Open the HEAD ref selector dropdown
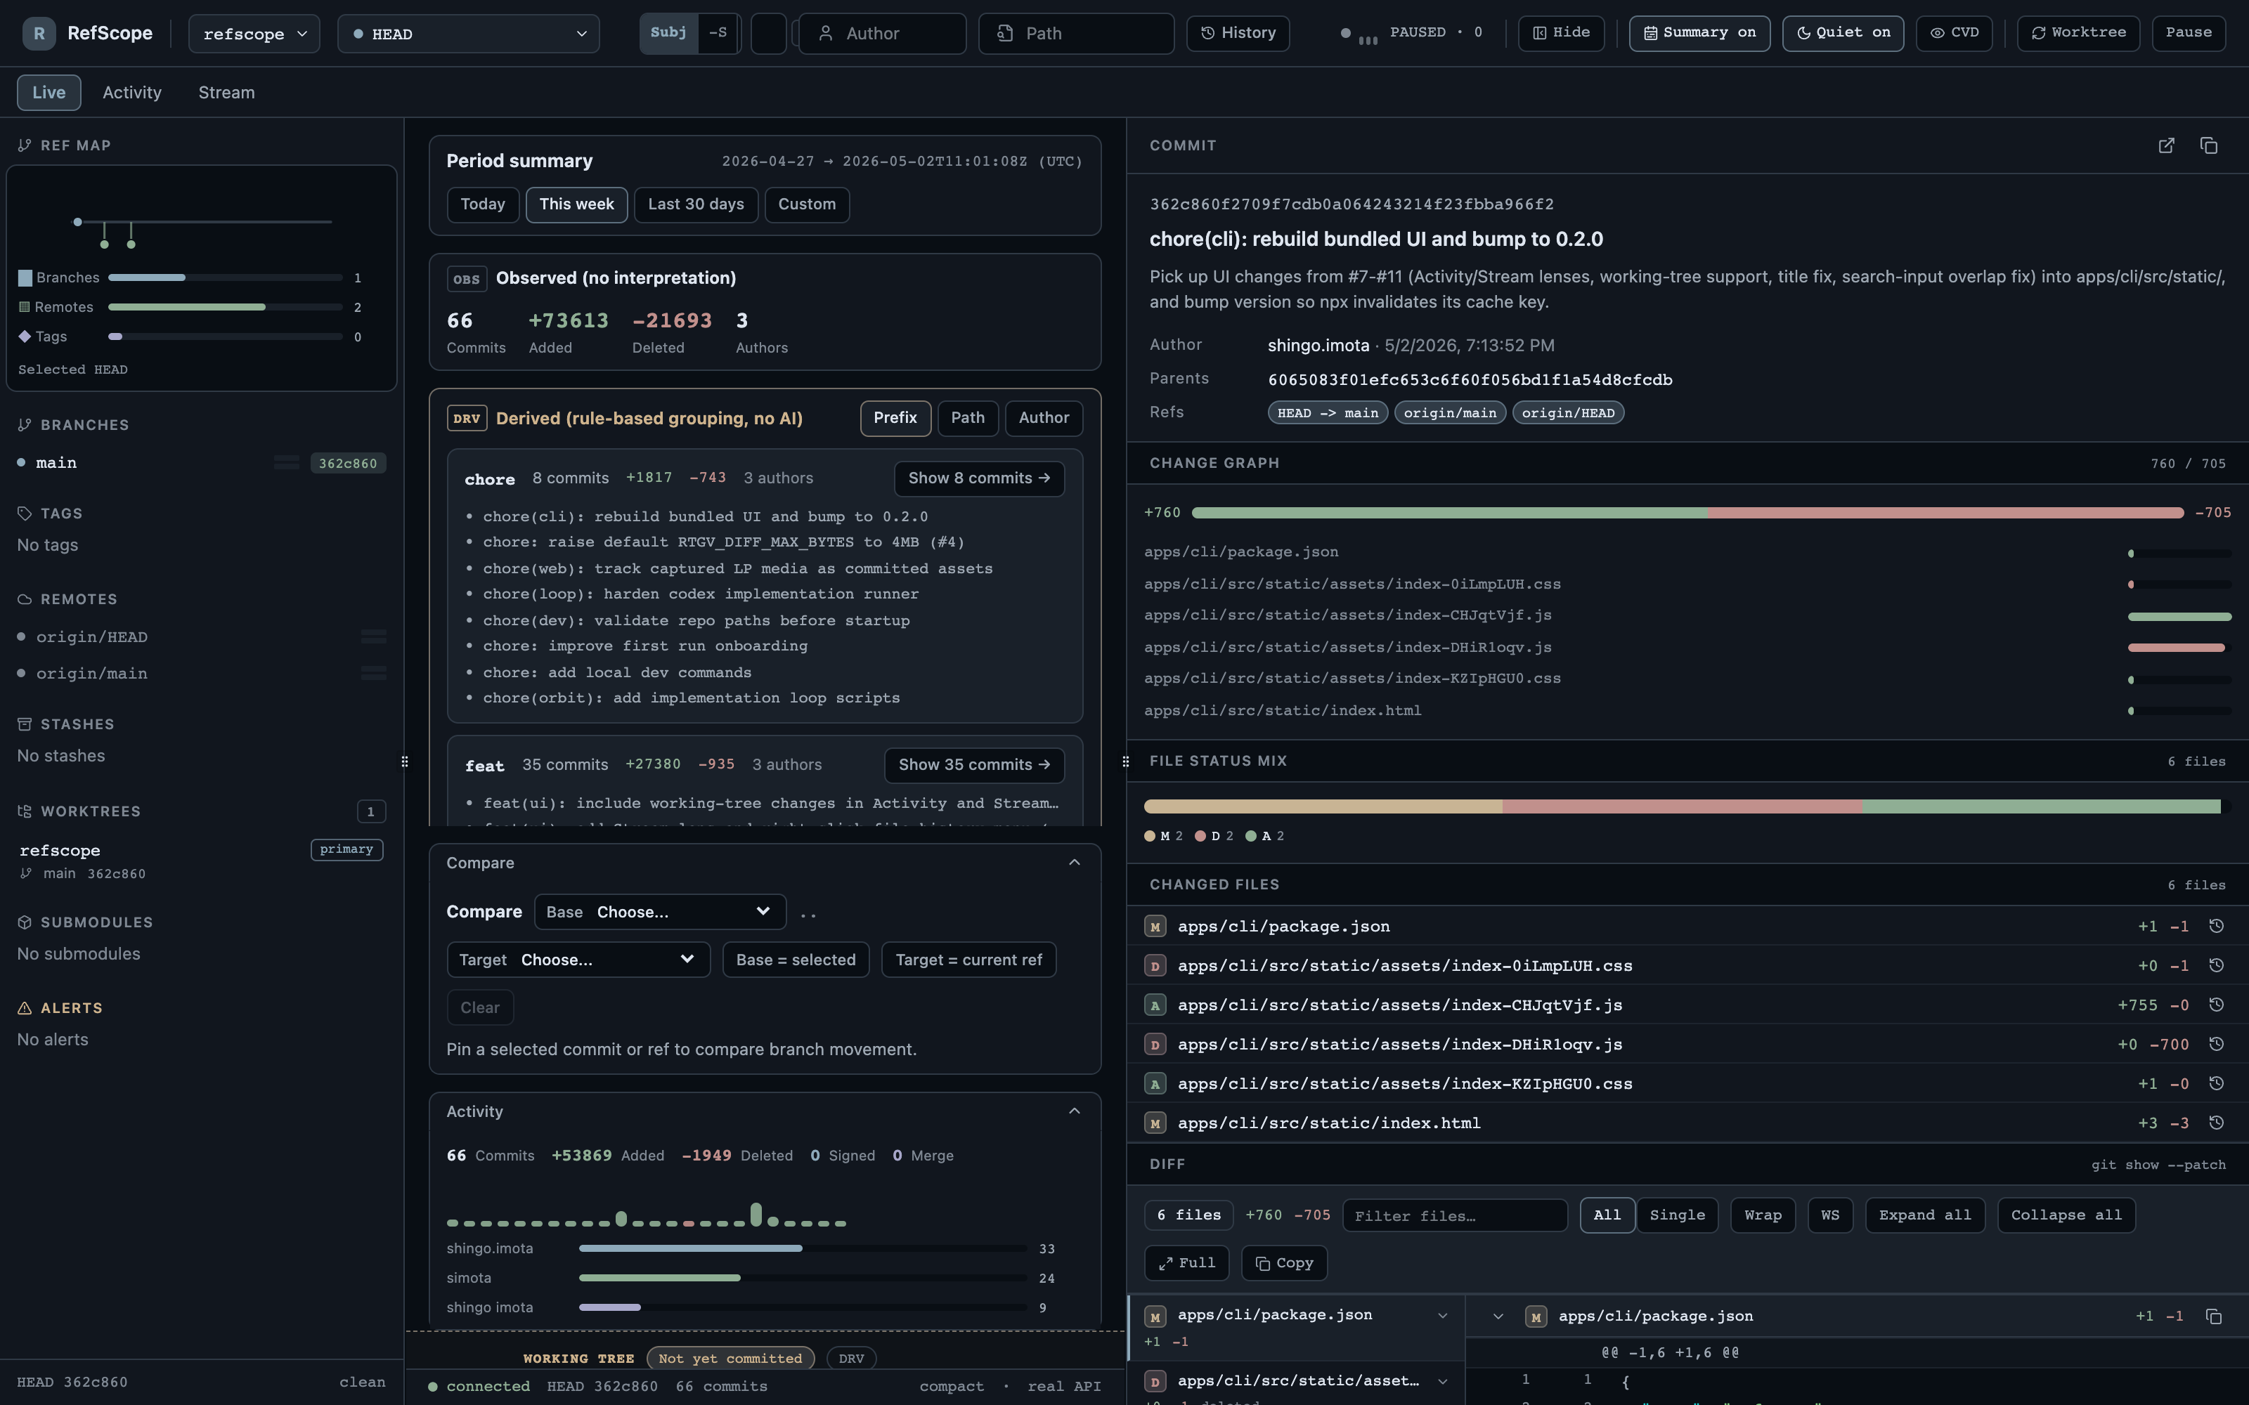This screenshot has width=2249, height=1405. (x=468, y=34)
